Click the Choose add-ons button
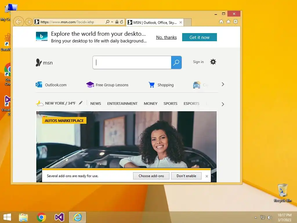Image resolution: width=297 pixels, height=223 pixels. click(151, 176)
